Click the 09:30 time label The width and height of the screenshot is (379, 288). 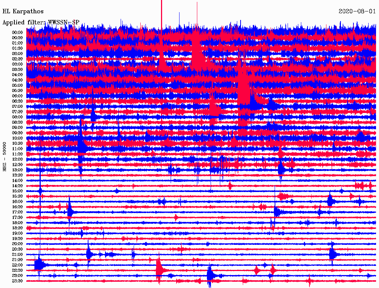17,133
